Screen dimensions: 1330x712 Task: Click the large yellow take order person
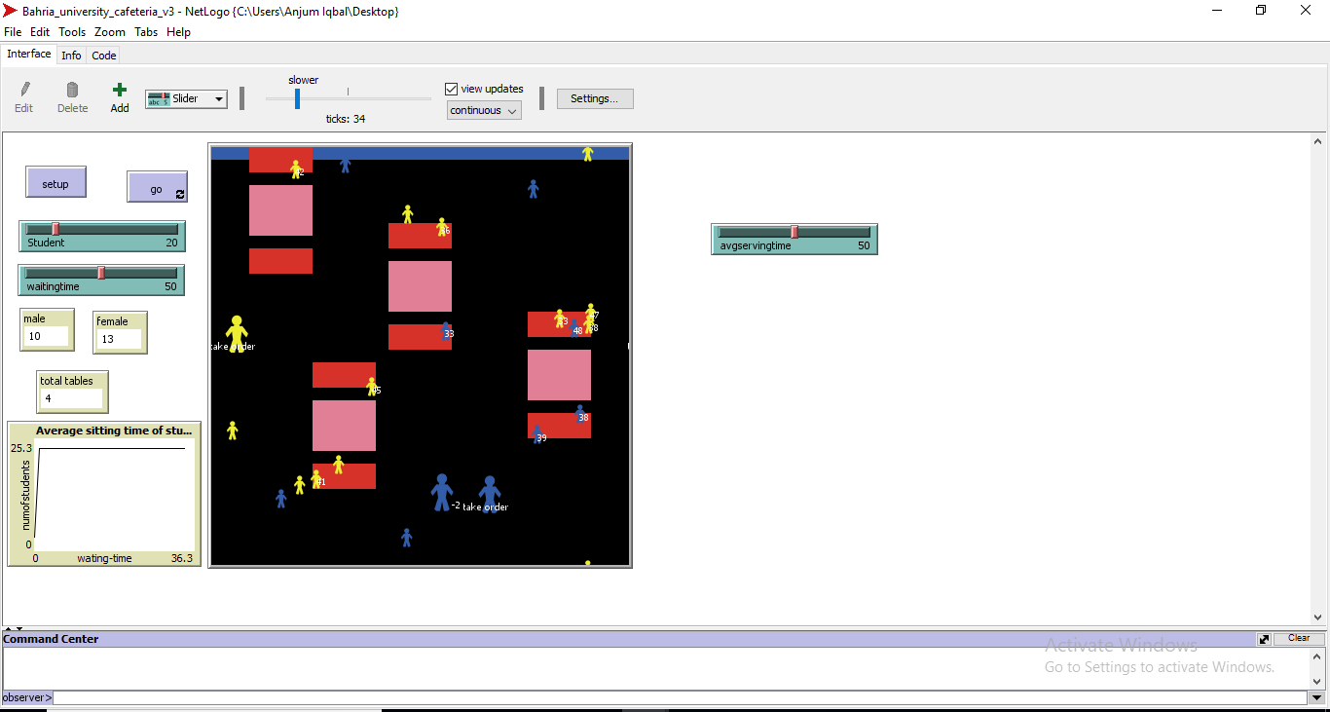(237, 332)
